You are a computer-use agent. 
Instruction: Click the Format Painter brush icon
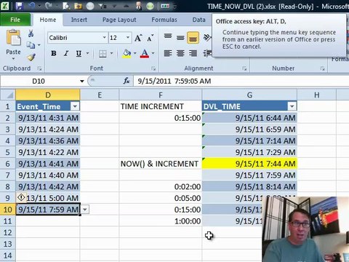(31, 57)
